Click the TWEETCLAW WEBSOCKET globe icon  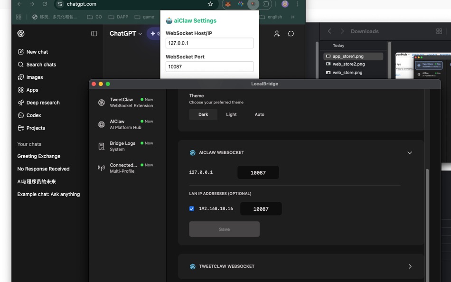tap(193, 266)
